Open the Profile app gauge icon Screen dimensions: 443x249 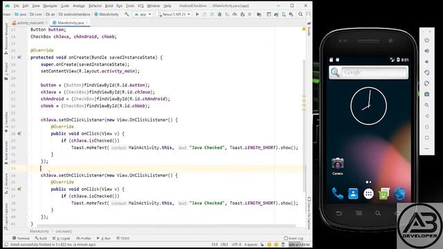click(x=235, y=14)
